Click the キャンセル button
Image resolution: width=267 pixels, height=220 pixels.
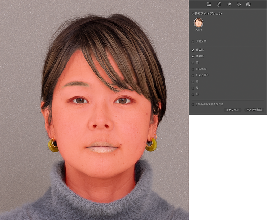point(232,109)
